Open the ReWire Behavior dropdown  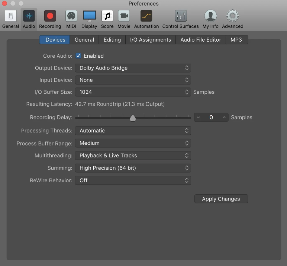(x=133, y=180)
